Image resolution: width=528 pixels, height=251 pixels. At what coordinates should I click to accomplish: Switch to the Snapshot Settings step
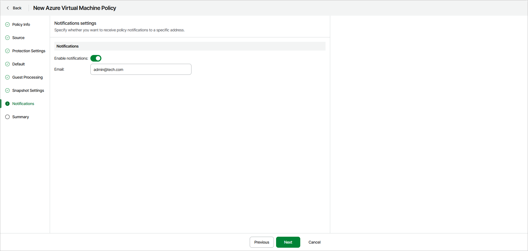coord(28,90)
